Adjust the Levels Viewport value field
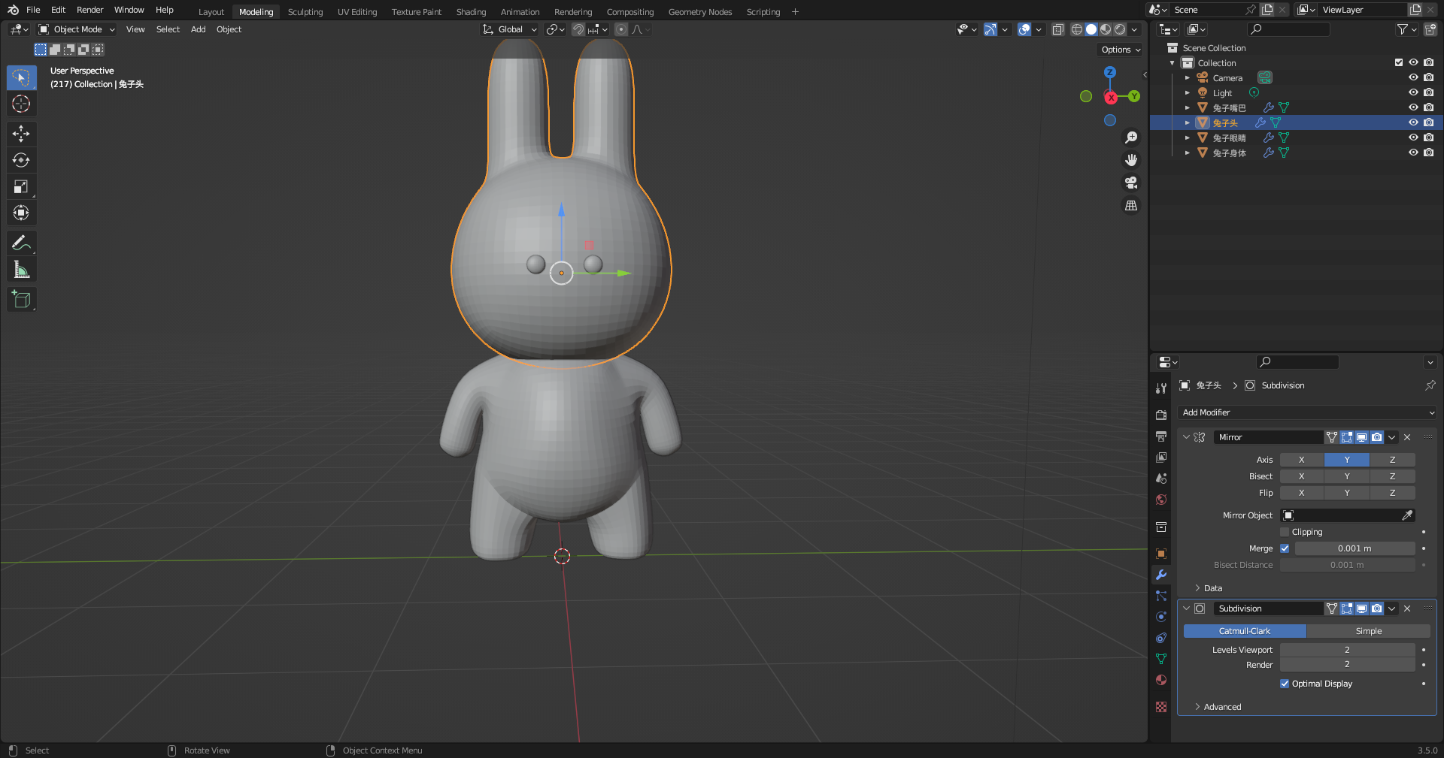Viewport: 1444px width, 758px height. (1348, 650)
